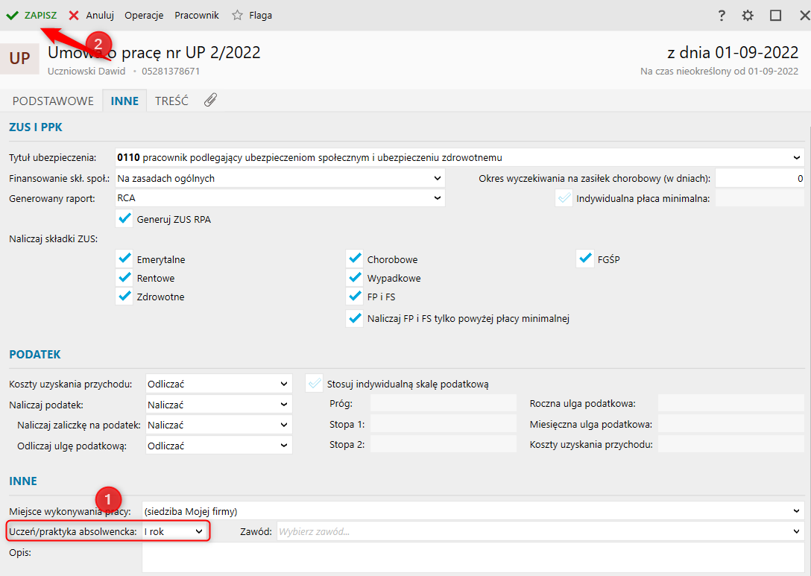The height and width of the screenshot is (576, 811).
Task: Click contract title Umowa o pracę nr UP 2/2022
Action: click(154, 52)
